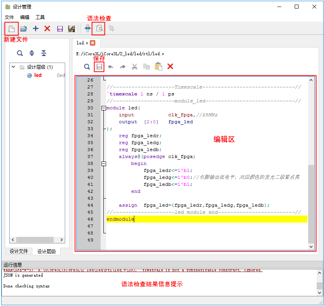
Task: Click the Cut scissors icon in editor toolbar
Action: coord(135,67)
